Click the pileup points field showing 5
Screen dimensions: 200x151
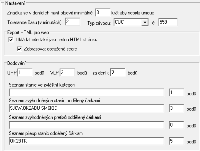176,141
